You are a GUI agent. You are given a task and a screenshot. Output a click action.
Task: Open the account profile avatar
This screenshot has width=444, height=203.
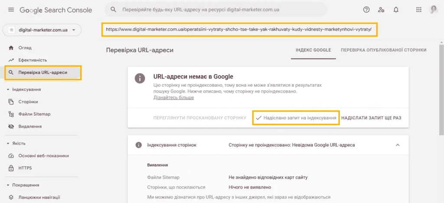(434, 10)
